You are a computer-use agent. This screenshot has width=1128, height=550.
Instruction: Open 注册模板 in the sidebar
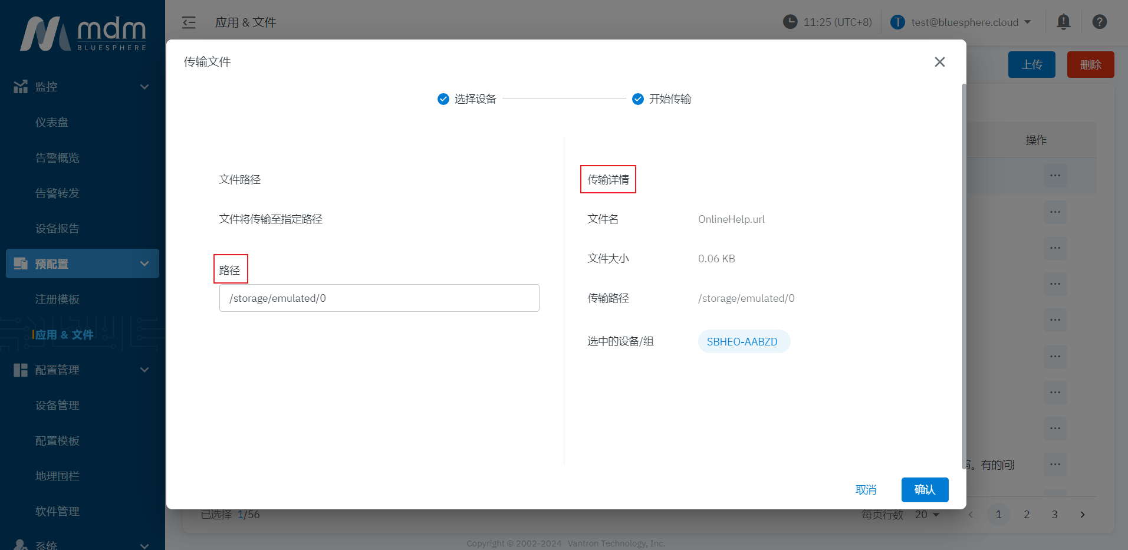pyautogui.click(x=57, y=299)
